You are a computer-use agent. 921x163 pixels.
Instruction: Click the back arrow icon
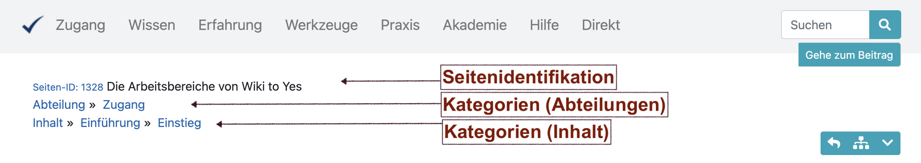834,143
